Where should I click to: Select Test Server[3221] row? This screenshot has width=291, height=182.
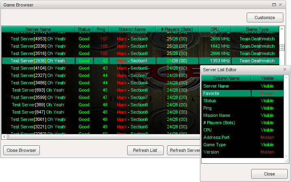click(x=101, y=127)
